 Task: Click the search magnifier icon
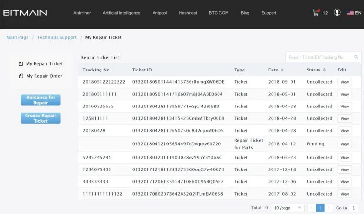coord(355,57)
